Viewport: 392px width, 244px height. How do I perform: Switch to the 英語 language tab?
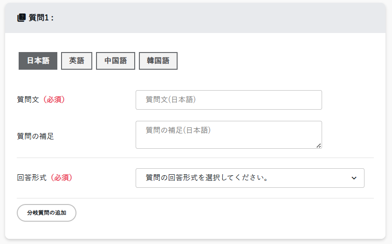(76, 61)
